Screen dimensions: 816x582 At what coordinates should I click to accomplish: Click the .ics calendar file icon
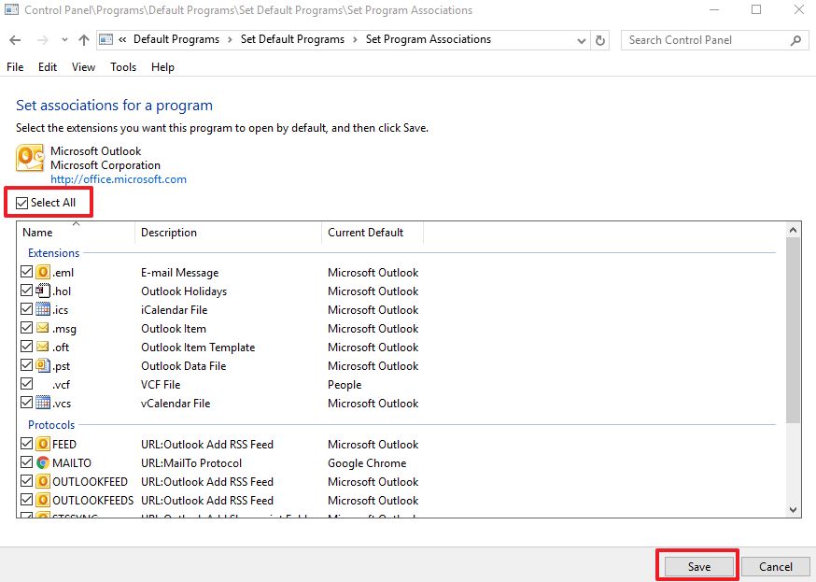(43, 309)
